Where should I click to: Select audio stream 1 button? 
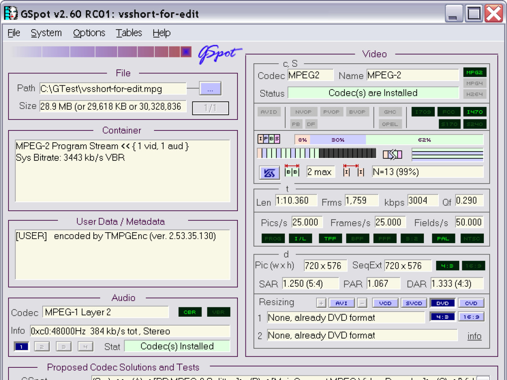22,347
